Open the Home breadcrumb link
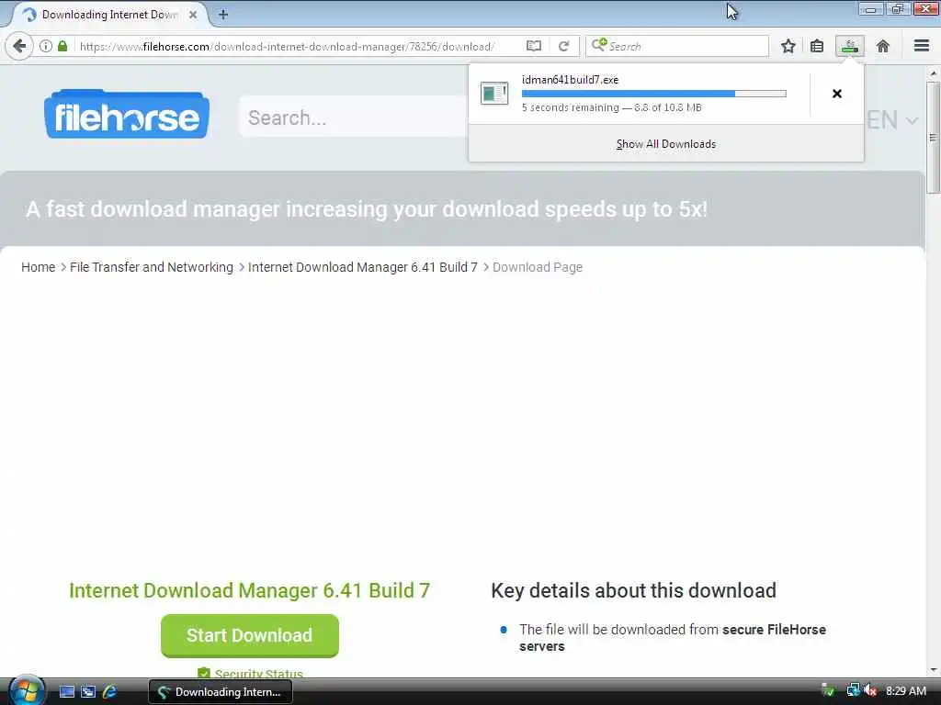This screenshot has width=941, height=705. (38, 267)
